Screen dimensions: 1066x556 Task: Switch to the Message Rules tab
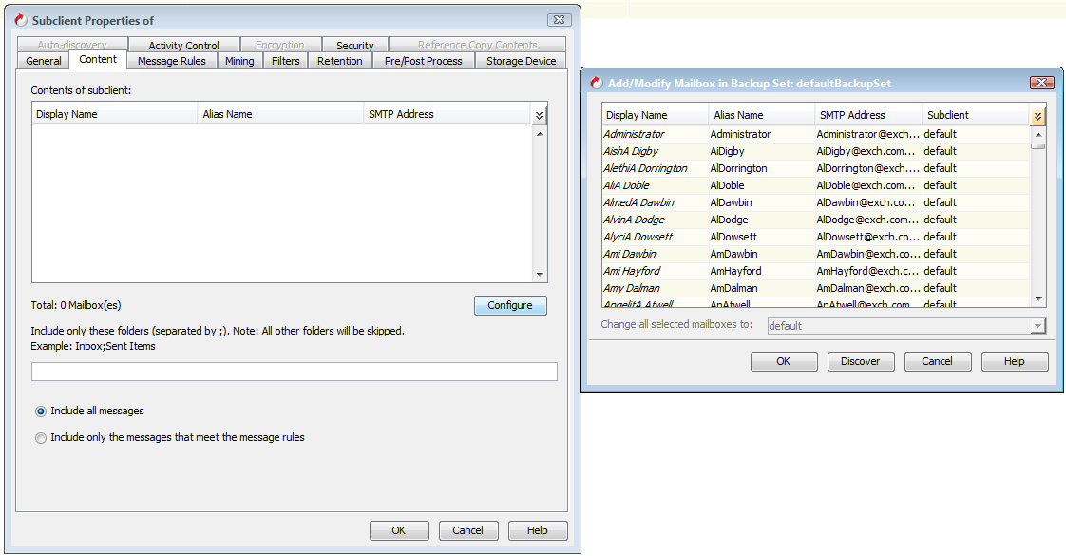171,60
